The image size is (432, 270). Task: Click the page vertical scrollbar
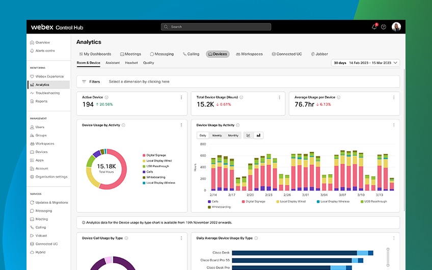click(404, 140)
